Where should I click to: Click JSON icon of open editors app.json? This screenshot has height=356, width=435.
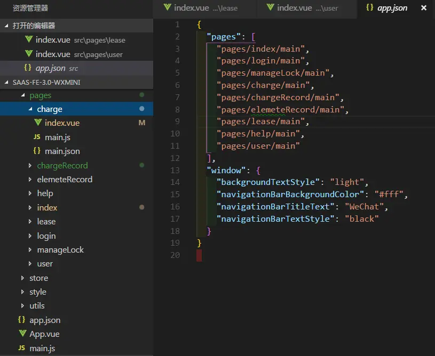point(28,67)
